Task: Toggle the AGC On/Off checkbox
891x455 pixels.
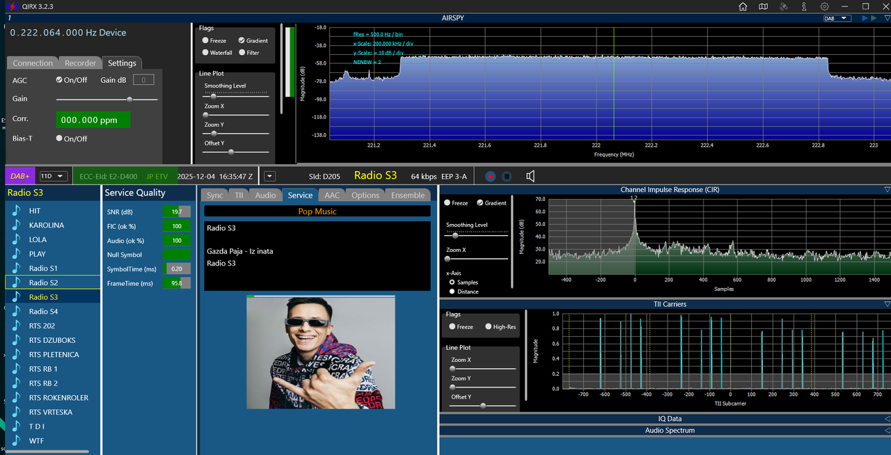Action: [x=59, y=80]
